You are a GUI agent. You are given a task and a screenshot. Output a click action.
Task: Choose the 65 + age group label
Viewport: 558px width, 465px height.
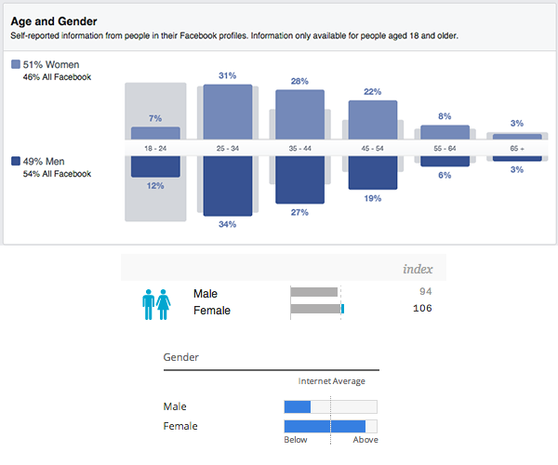[516, 148]
